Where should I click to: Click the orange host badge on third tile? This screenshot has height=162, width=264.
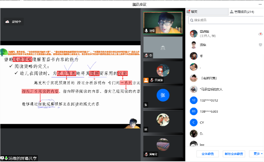146,80
